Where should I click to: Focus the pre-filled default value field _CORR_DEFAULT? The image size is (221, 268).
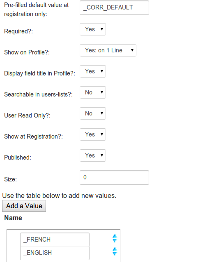(115, 8)
